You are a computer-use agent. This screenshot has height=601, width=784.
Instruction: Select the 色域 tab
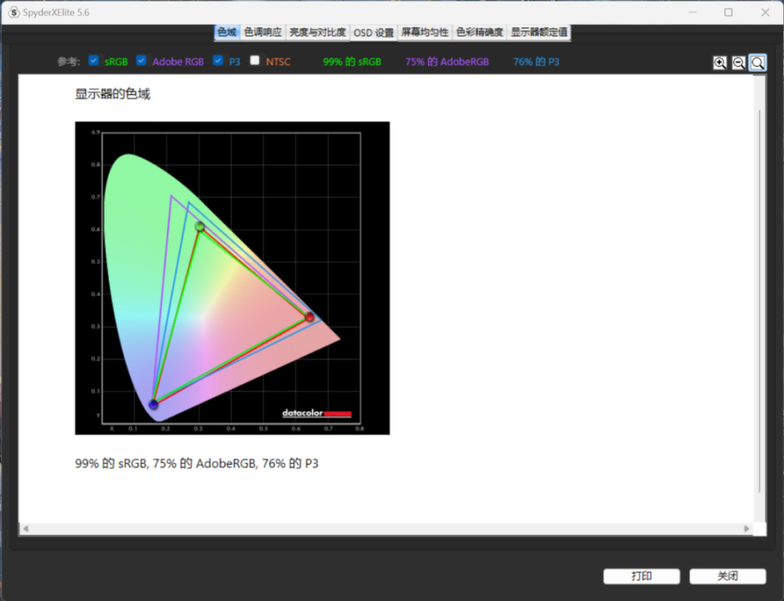click(227, 32)
